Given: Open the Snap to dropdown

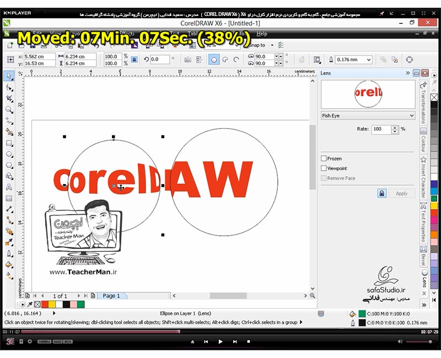Looking at the screenshot, I should (272, 45).
